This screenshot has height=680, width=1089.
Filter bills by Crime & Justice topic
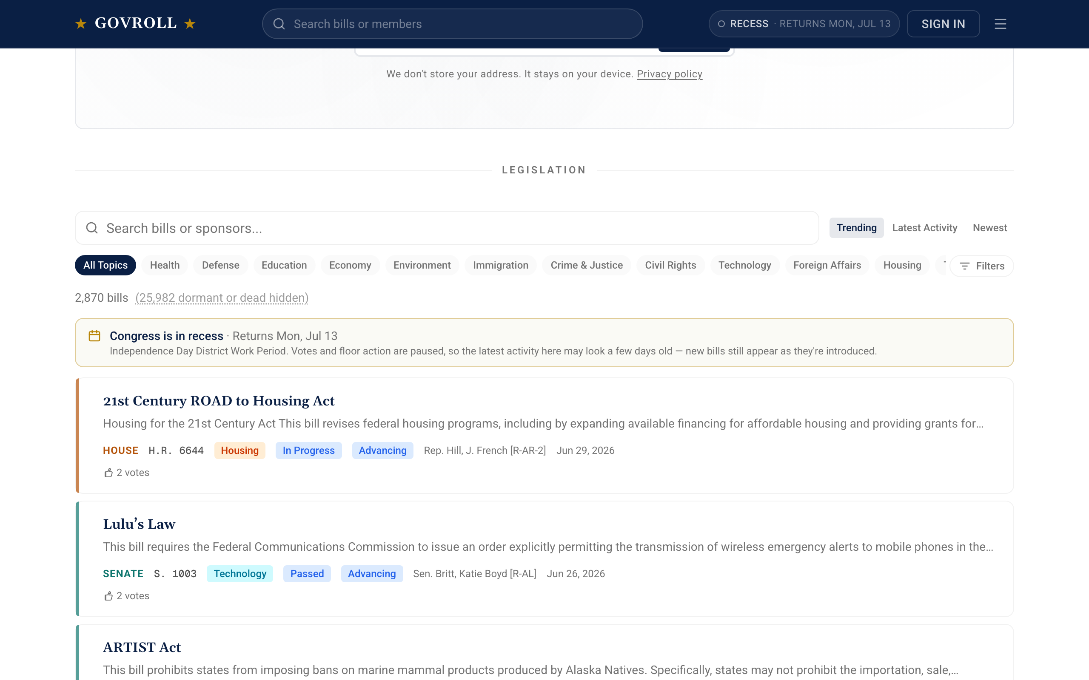click(x=586, y=265)
